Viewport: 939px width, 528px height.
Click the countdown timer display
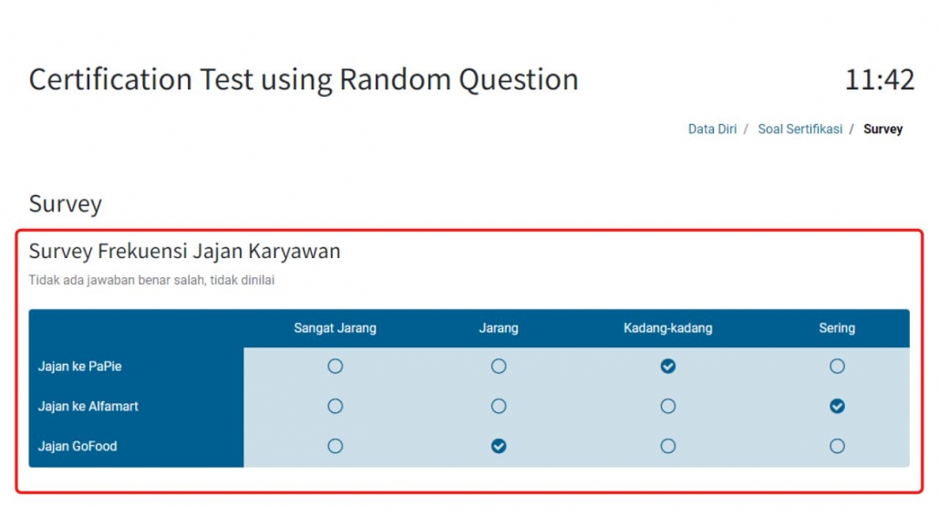tap(879, 79)
